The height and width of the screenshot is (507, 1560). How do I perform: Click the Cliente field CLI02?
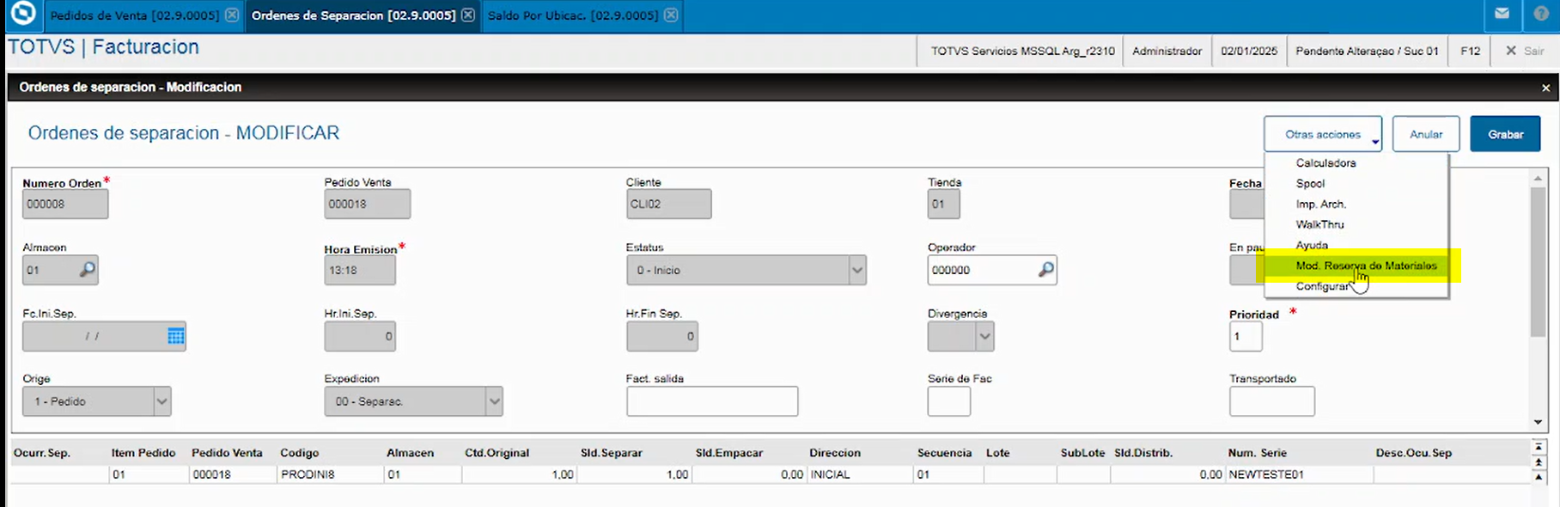pyautogui.click(x=669, y=204)
